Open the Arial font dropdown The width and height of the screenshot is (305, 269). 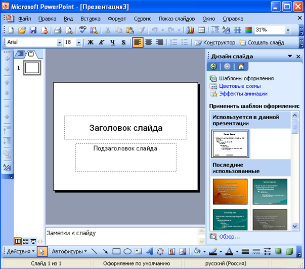coord(59,42)
